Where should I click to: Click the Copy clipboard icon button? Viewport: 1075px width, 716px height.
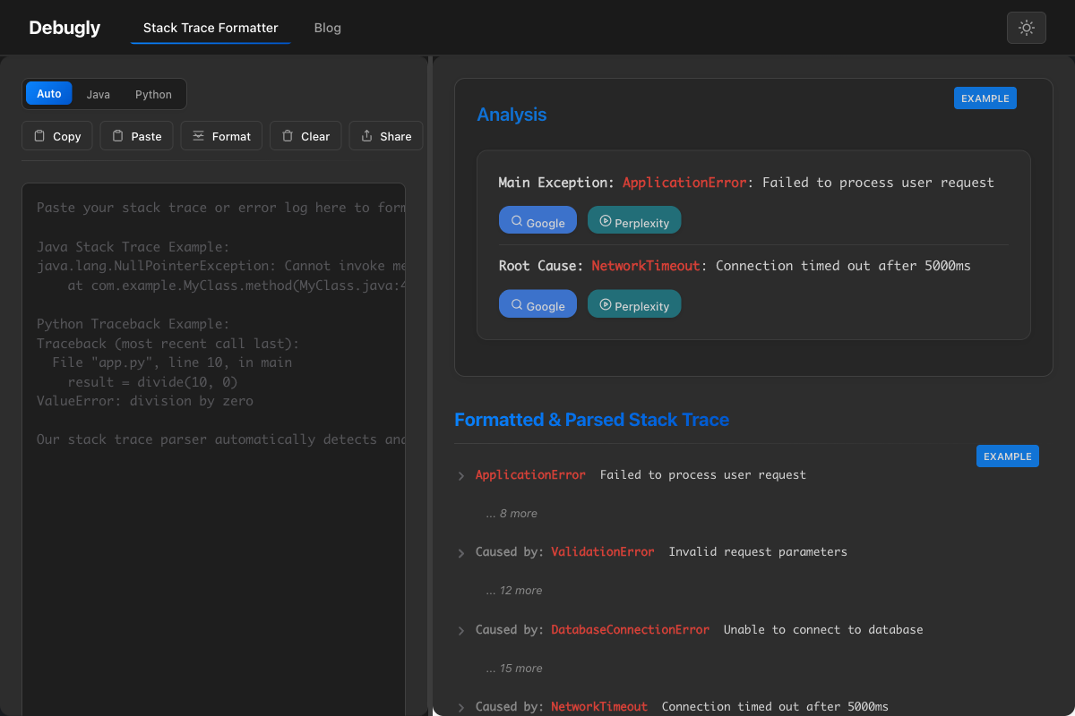pos(57,136)
